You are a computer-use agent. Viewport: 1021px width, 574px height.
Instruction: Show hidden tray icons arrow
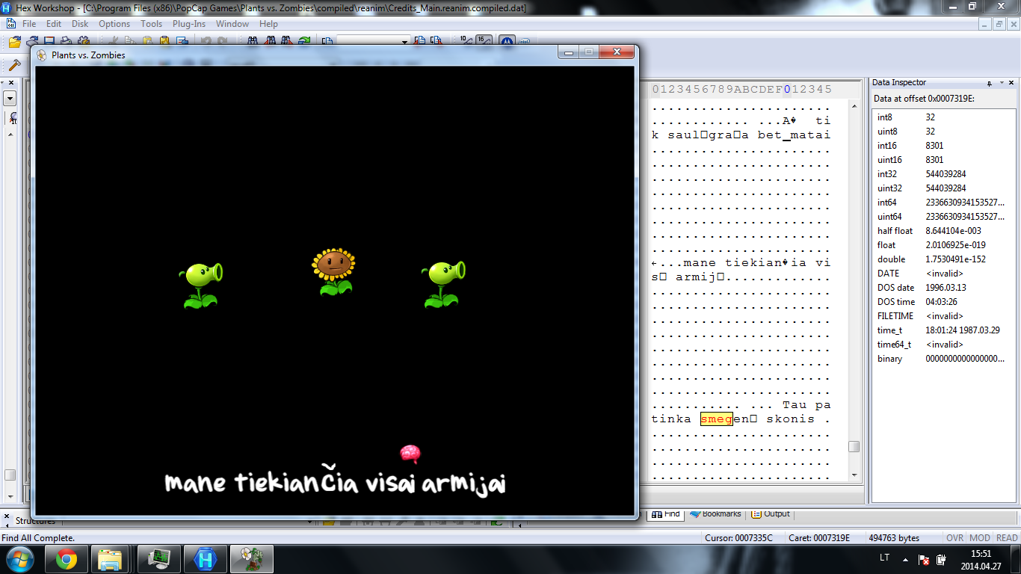[906, 560]
